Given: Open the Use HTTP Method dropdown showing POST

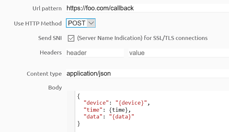Looking at the screenshot, I should point(80,23).
